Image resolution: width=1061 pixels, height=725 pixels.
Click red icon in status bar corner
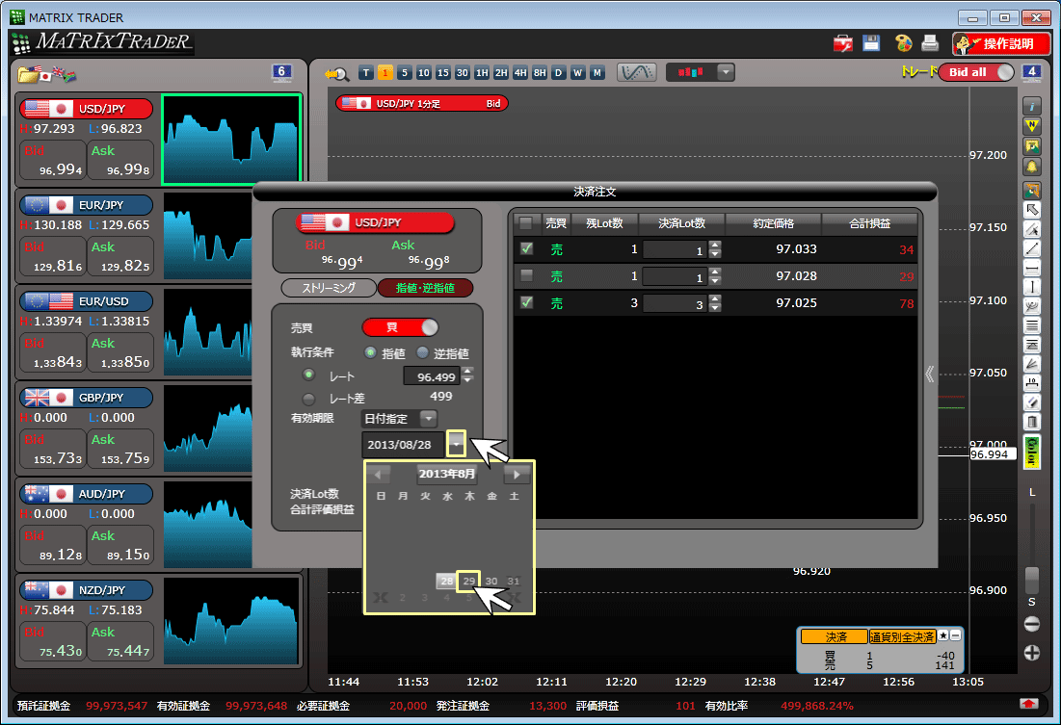click(x=1028, y=704)
